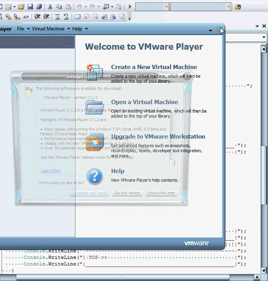Viewport: 268px width, 281px height.
Task: Click the editor vertical scrollbar down arrow
Action: point(264,270)
